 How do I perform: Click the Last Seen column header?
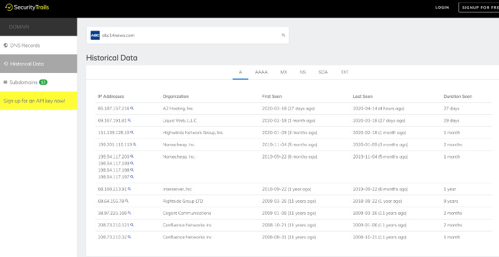(x=362, y=96)
